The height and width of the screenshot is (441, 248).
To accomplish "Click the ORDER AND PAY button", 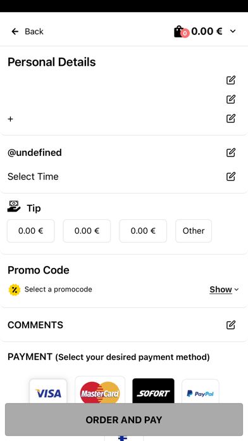I will (124, 419).
